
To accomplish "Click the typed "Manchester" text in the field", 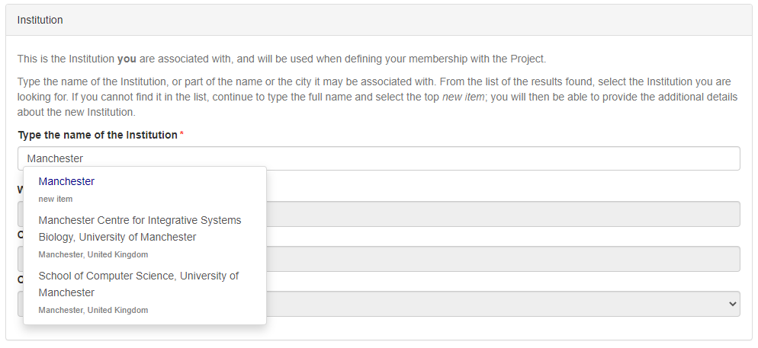I will [x=55, y=158].
